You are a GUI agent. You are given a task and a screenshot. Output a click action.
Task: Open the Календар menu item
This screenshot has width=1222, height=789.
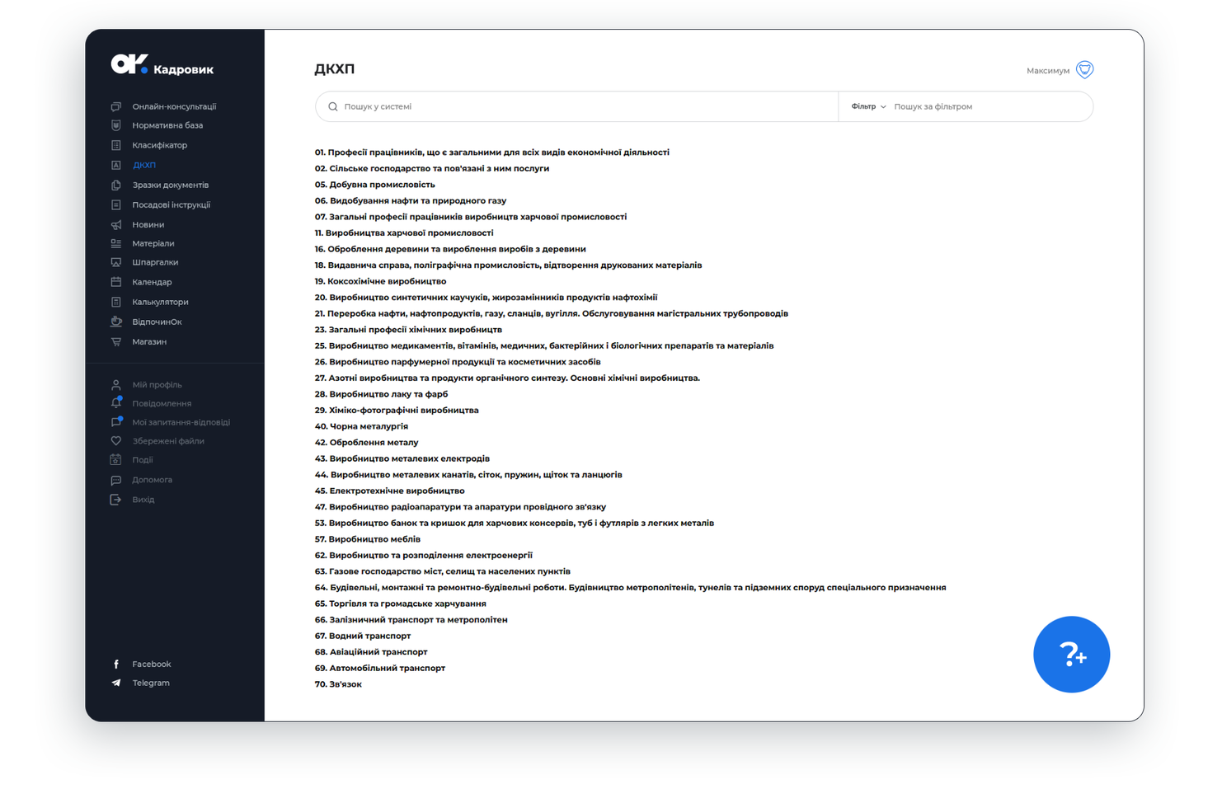tap(152, 282)
